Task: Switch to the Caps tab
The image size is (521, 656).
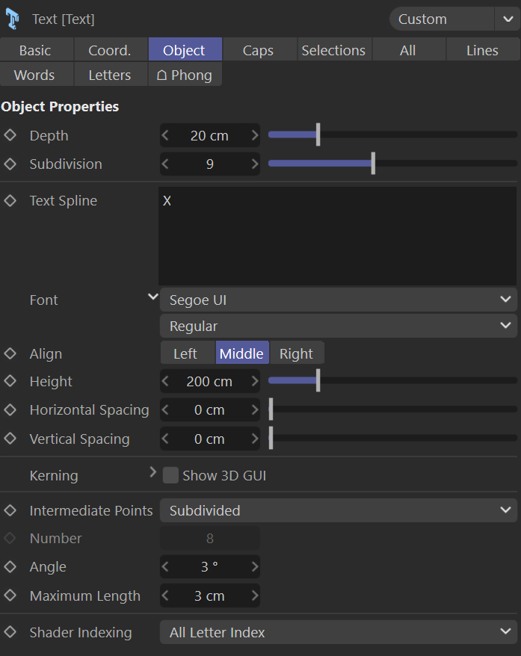Action: pos(258,51)
